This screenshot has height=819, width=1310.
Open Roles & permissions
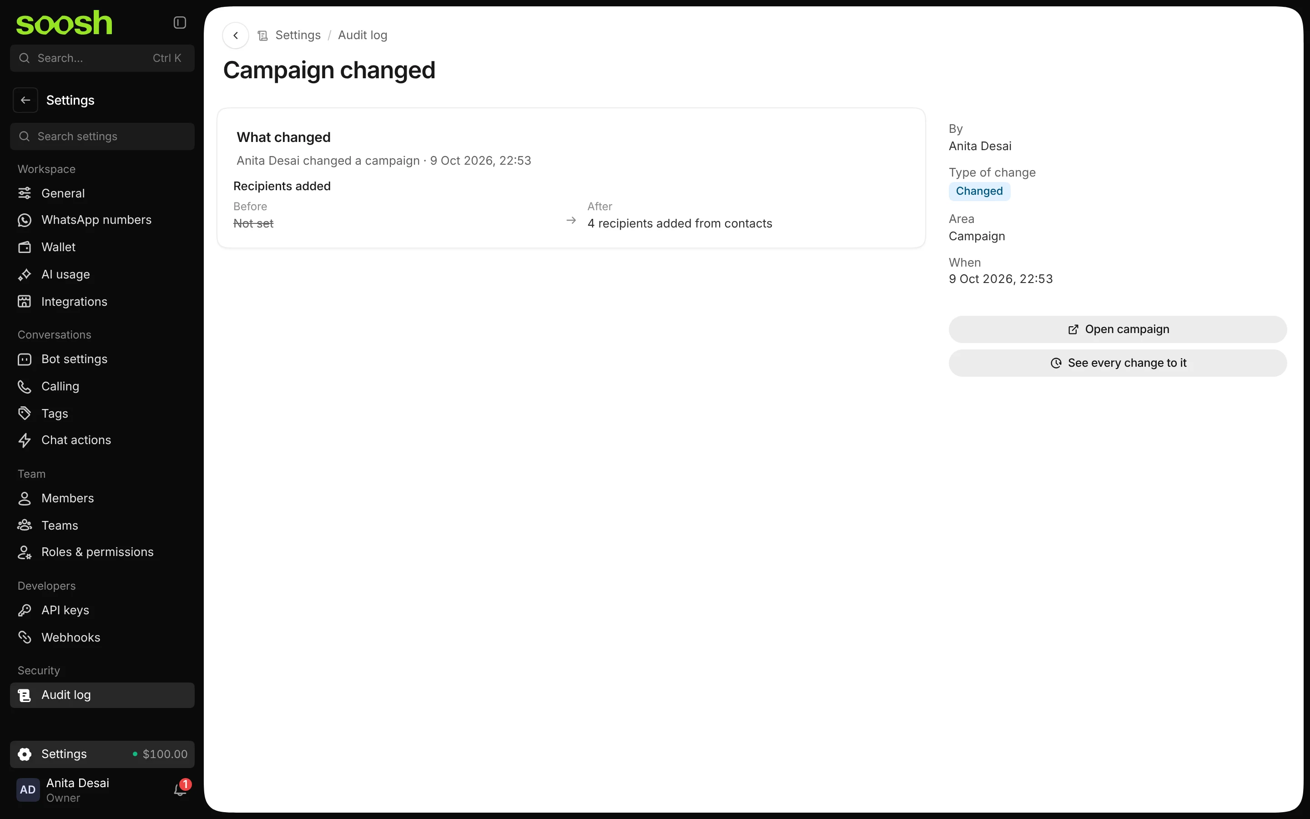[x=102, y=552]
